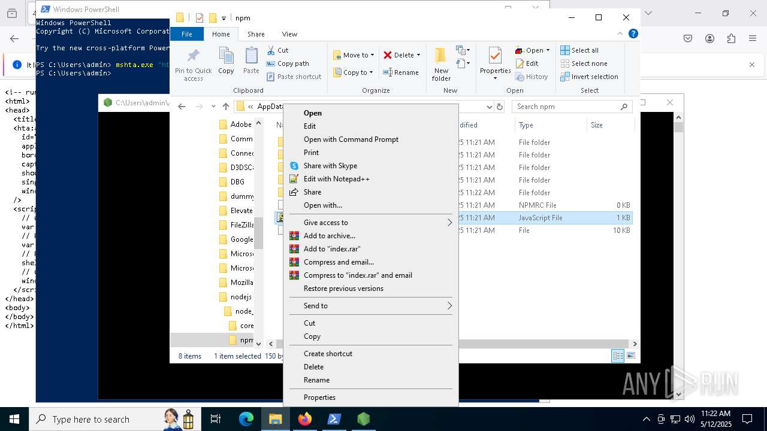Choose Edit with Notepad++

point(370,179)
